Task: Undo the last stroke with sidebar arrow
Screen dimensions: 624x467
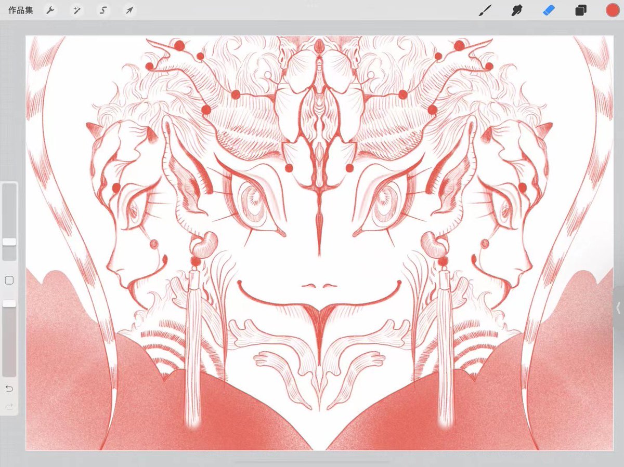Action: coord(9,389)
